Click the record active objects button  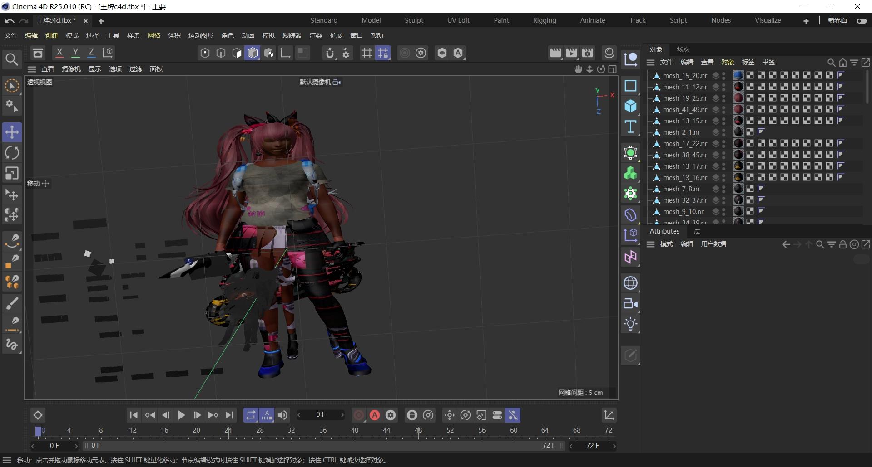pyautogui.click(x=358, y=415)
